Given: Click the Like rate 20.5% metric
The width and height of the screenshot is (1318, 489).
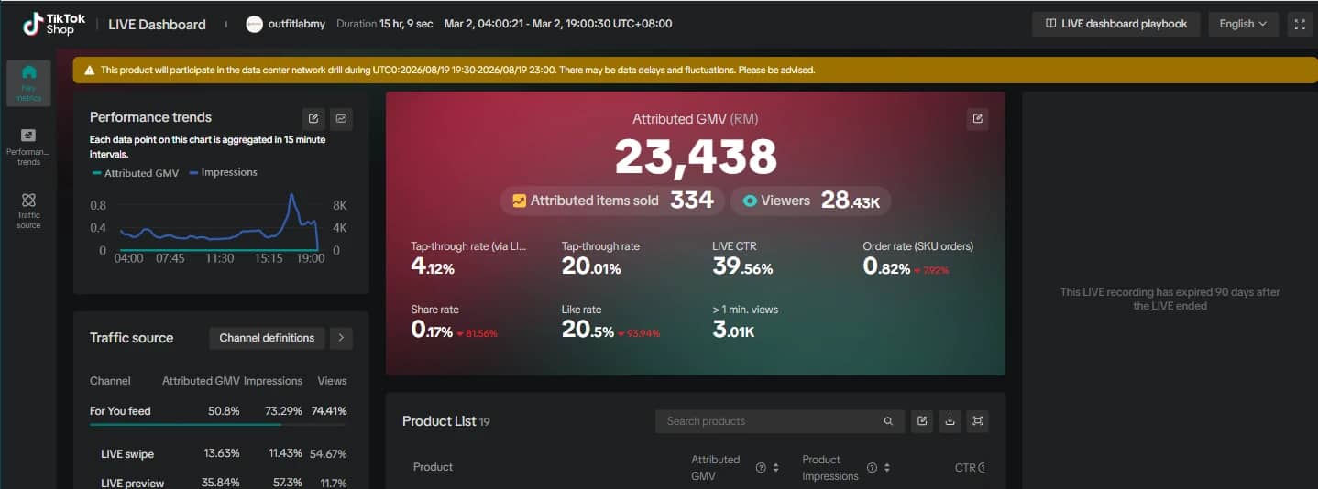Looking at the screenshot, I should point(610,322).
